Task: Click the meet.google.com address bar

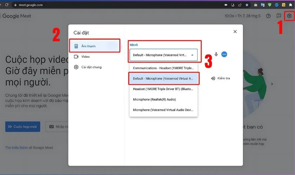Action: coord(31,5)
